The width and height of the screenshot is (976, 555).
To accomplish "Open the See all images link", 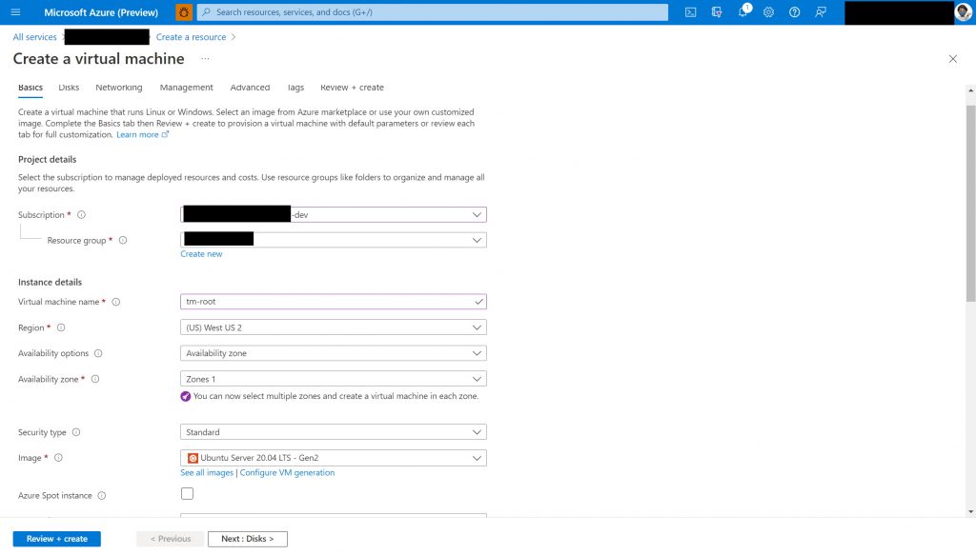I will 207,472.
